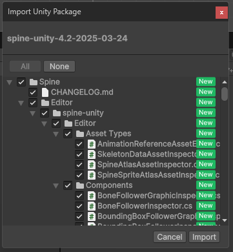The width and height of the screenshot is (233, 252).
Task: Collapse the Spine root folder
Action: point(9,82)
